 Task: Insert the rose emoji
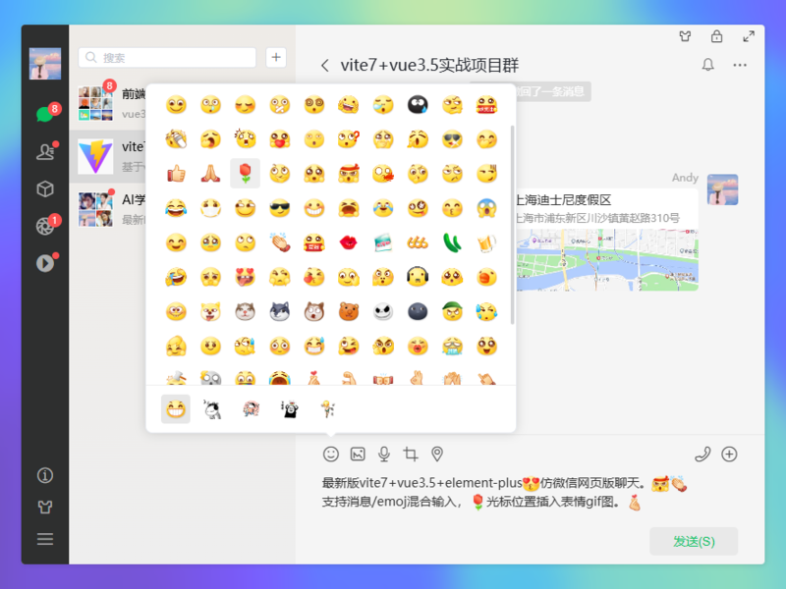coord(245,174)
